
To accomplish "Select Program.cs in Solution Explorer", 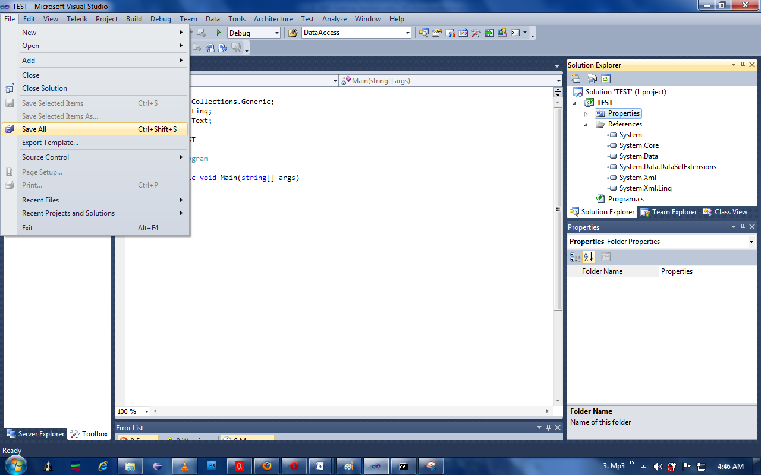I will 620,199.
